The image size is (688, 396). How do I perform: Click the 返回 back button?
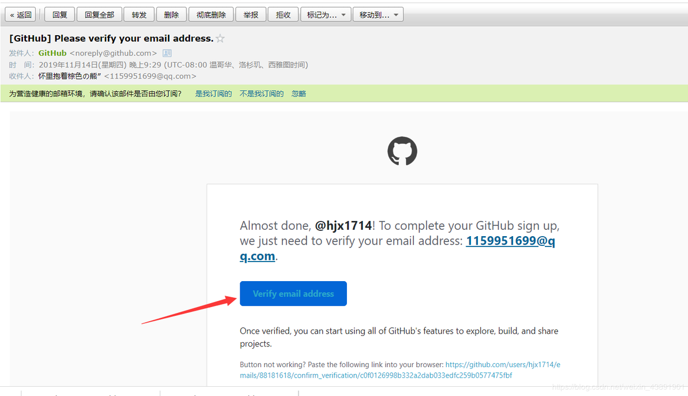[20, 14]
